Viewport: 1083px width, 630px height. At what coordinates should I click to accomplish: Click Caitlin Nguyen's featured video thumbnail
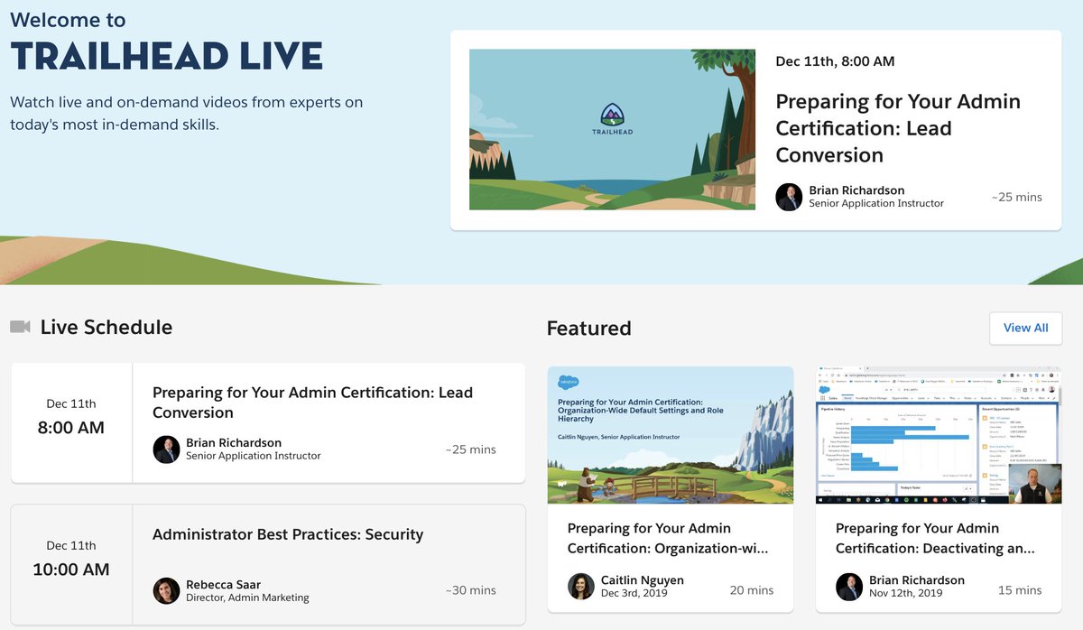[670, 433]
